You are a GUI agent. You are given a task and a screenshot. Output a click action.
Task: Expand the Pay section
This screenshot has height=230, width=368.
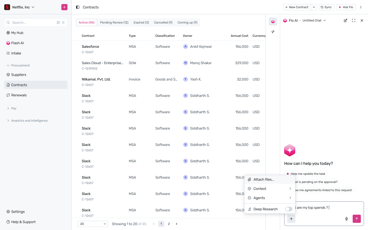[x=12, y=108]
